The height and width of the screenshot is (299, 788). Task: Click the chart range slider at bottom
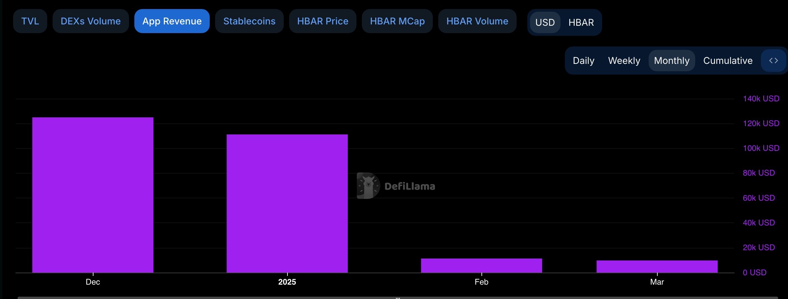397,297
